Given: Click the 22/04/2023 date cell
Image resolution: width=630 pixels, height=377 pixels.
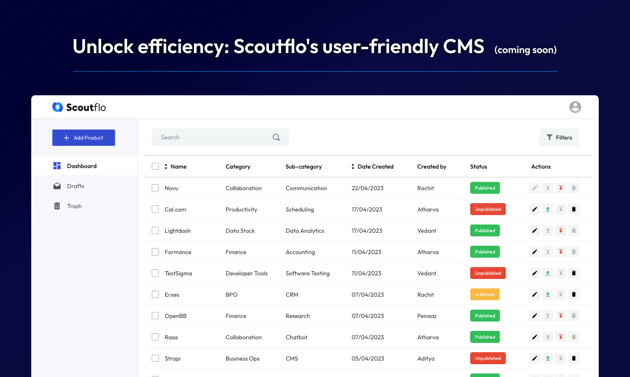Looking at the screenshot, I should [368, 188].
